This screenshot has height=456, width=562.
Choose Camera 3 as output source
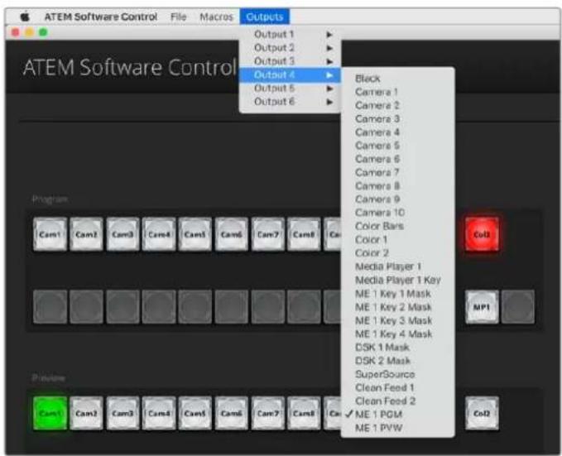[398, 118]
